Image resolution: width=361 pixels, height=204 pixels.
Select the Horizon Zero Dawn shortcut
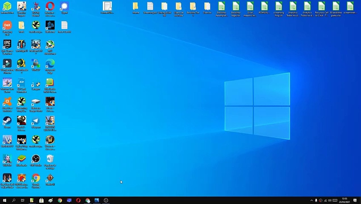tap(7, 85)
